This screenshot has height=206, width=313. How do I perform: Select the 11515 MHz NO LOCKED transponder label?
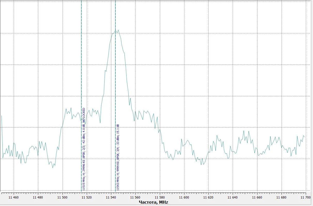(x=84, y=149)
